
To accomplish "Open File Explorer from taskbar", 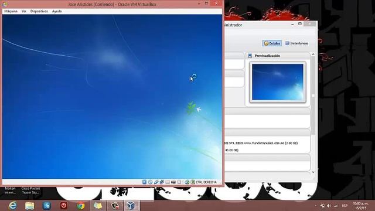I will coord(30,206).
